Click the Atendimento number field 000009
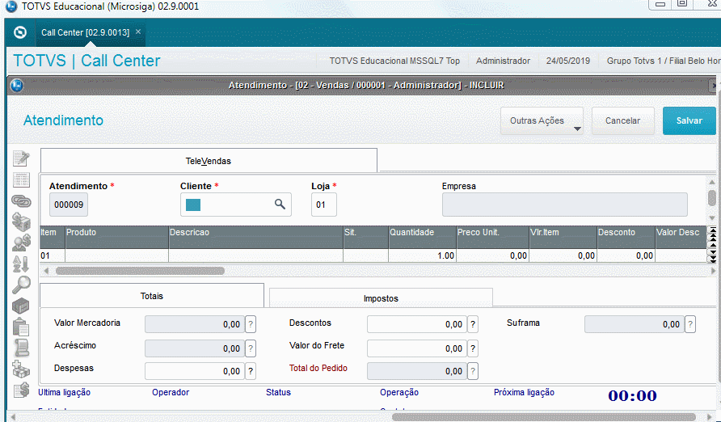The width and height of the screenshot is (721, 422). (x=69, y=205)
